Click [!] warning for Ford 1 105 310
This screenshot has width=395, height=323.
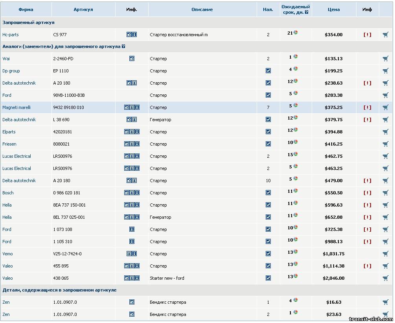[367, 242]
